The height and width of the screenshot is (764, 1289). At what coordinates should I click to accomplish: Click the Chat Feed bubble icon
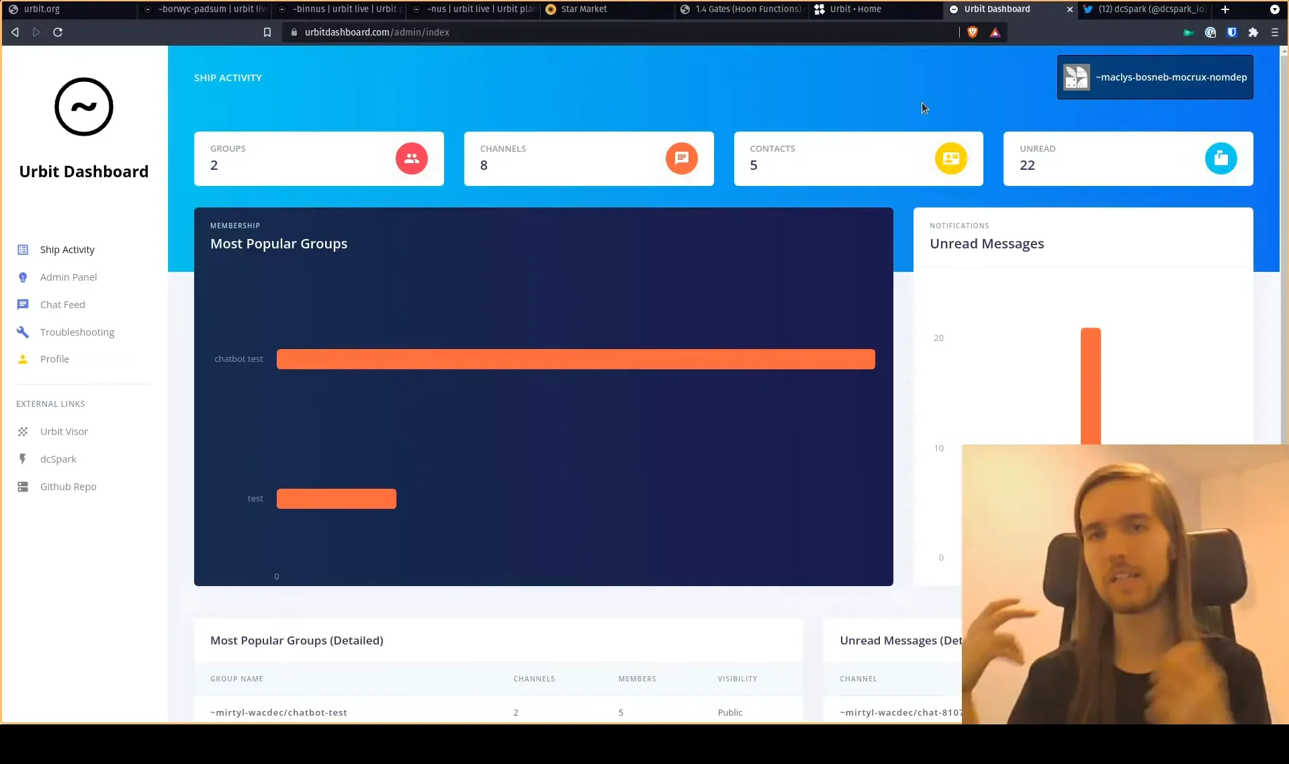click(x=23, y=304)
